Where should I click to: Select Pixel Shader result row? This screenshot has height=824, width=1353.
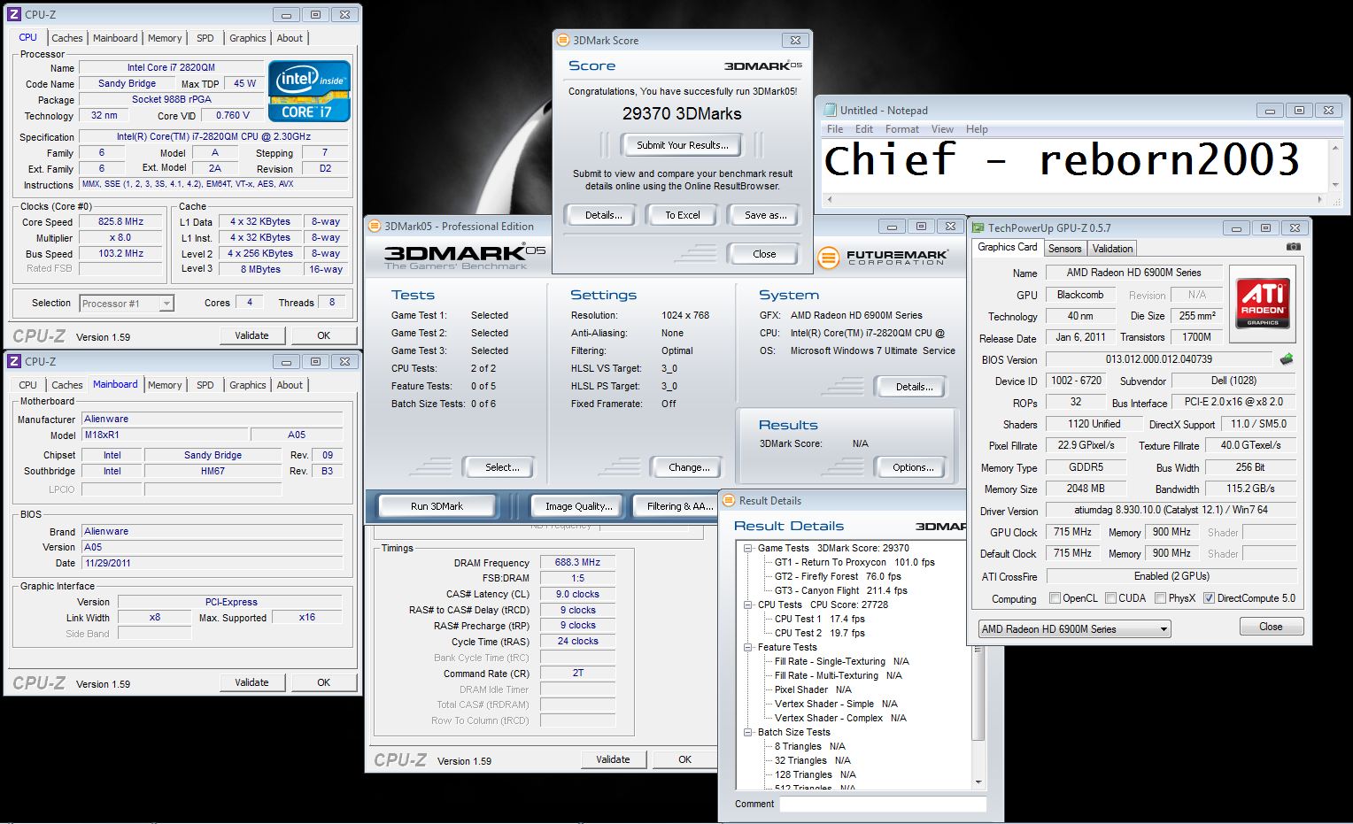tap(813, 689)
